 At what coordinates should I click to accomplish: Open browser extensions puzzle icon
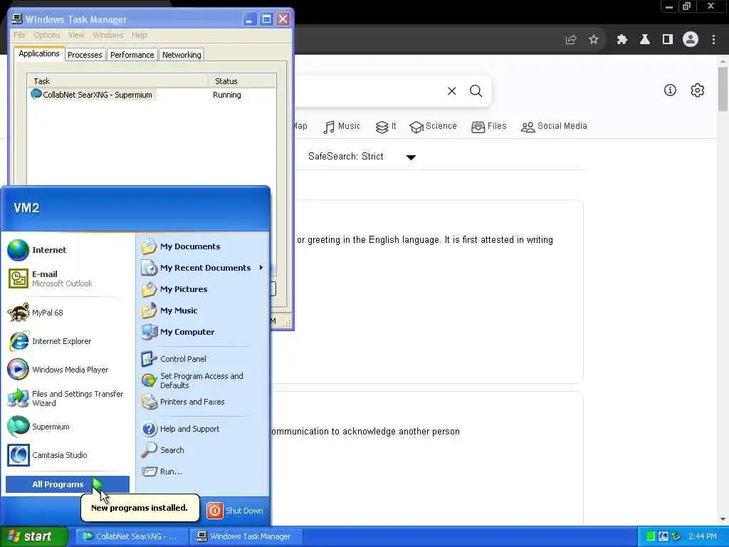point(622,40)
